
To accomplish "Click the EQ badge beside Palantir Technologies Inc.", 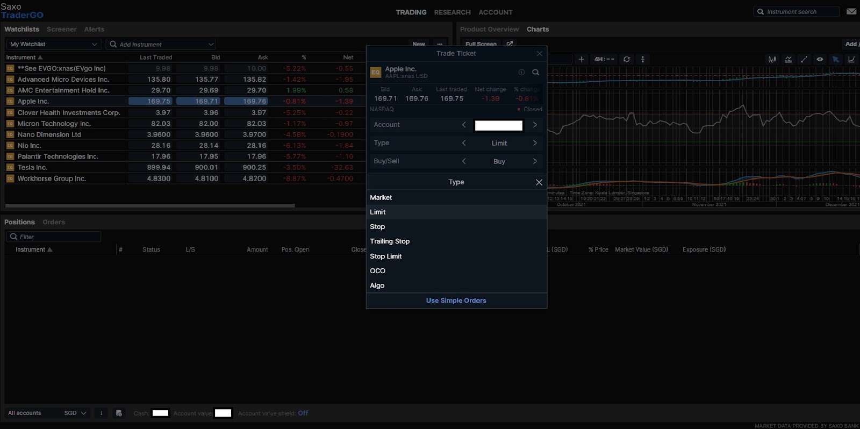I will click(10, 156).
